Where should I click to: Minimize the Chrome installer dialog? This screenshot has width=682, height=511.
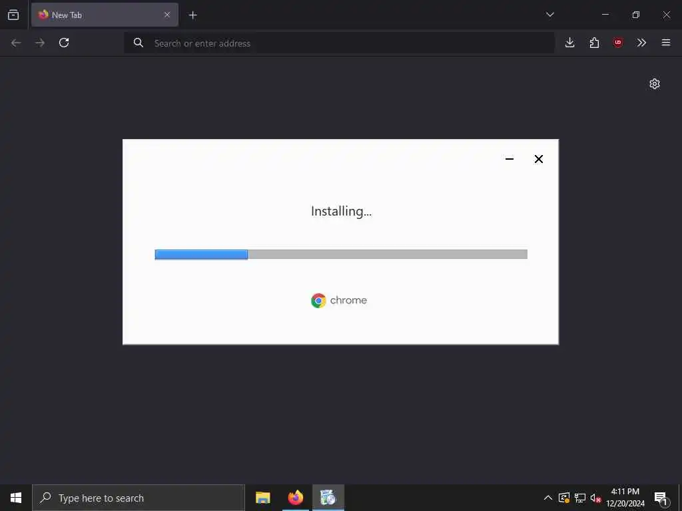(x=510, y=159)
